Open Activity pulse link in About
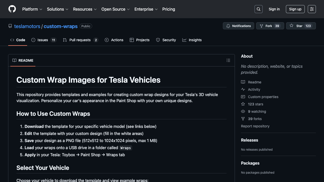The height and width of the screenshot is (182, 324). point(254,89)
